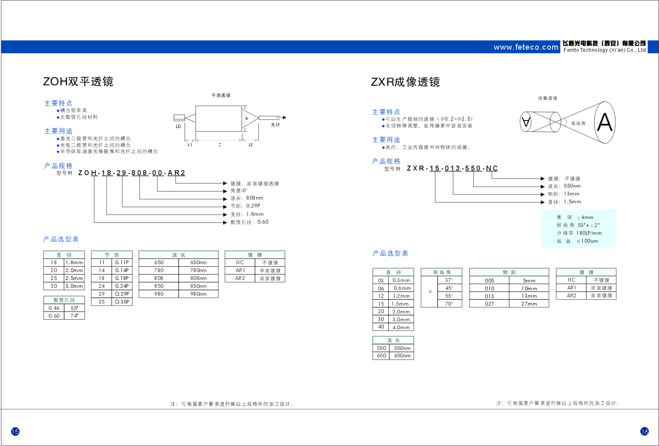Click the large letter A image circle
The width and height of the screenshot is (659, 446).
(x=605, y=123)
